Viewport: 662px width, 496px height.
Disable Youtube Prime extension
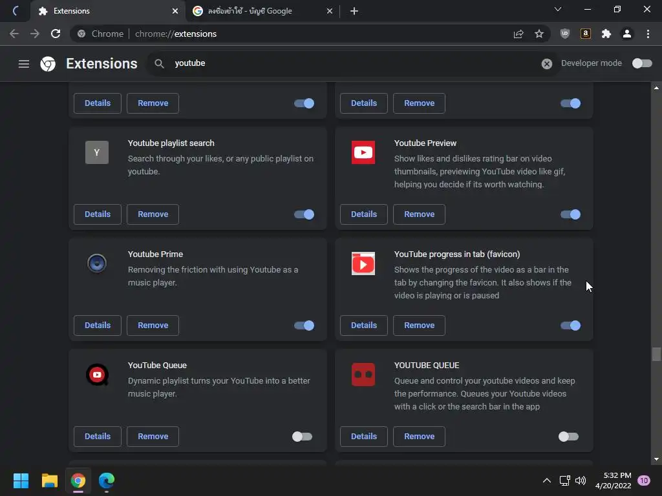coord(304,325)
